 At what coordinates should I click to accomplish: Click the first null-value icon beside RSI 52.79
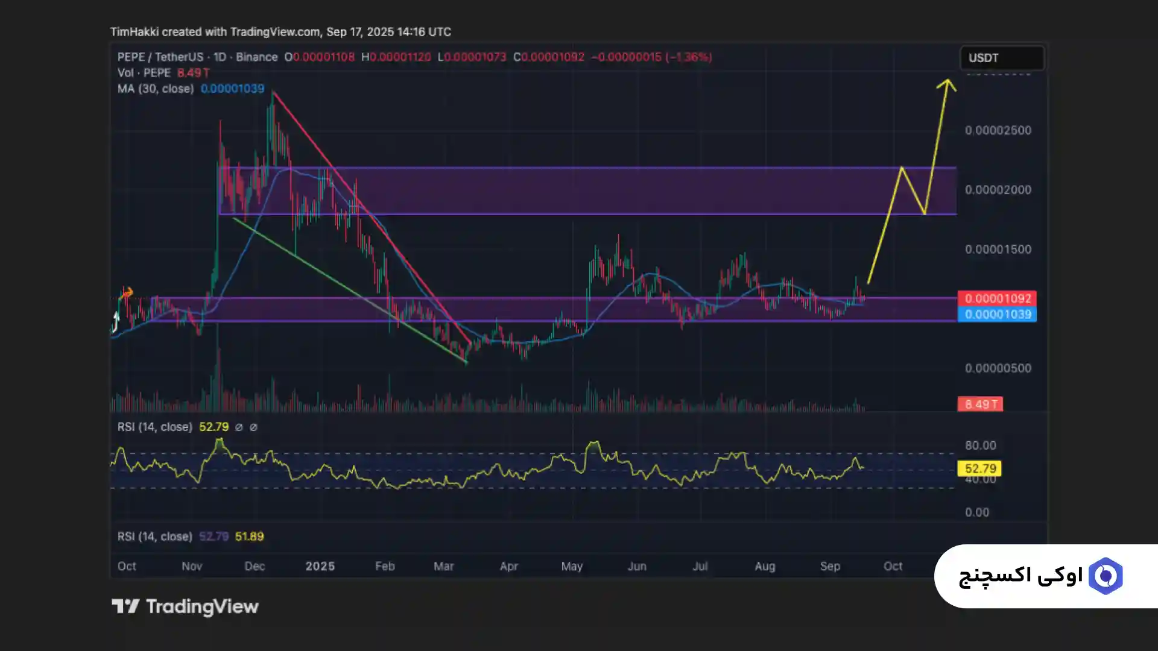coord(239,427)
